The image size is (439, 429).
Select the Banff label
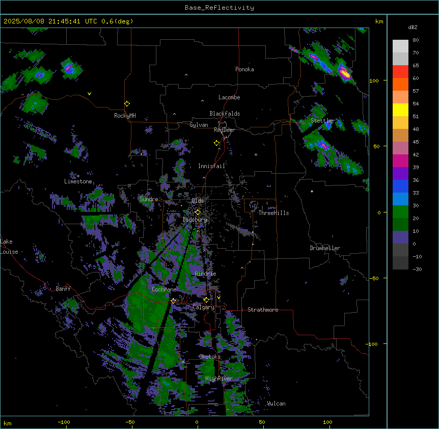pyautogui.click(x=63, y=289)
